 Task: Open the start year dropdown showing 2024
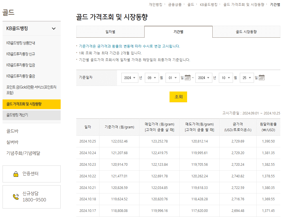click(130, 78)
